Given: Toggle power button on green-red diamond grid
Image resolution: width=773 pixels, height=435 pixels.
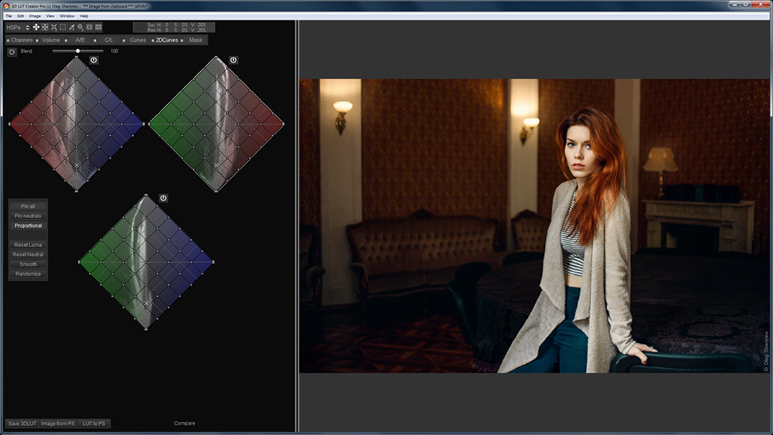Looking at the screenshot, I should pyautogui.click(x=233, y=59).
